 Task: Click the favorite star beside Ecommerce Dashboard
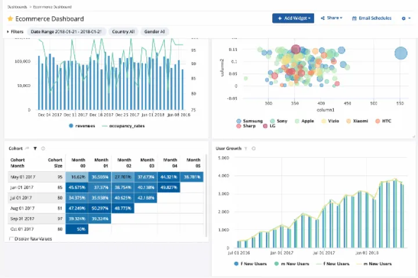pyautogui.click(x=10, y=19)
